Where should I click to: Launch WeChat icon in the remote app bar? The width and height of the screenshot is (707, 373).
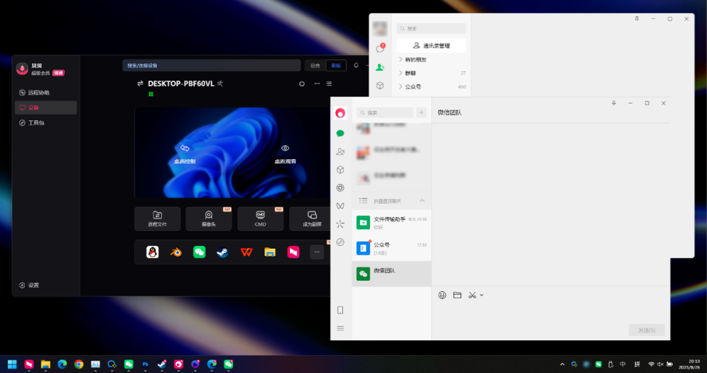[199, 253]
